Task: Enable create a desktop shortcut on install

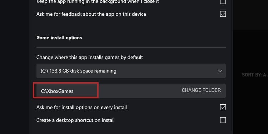Action: coord(223,120)
